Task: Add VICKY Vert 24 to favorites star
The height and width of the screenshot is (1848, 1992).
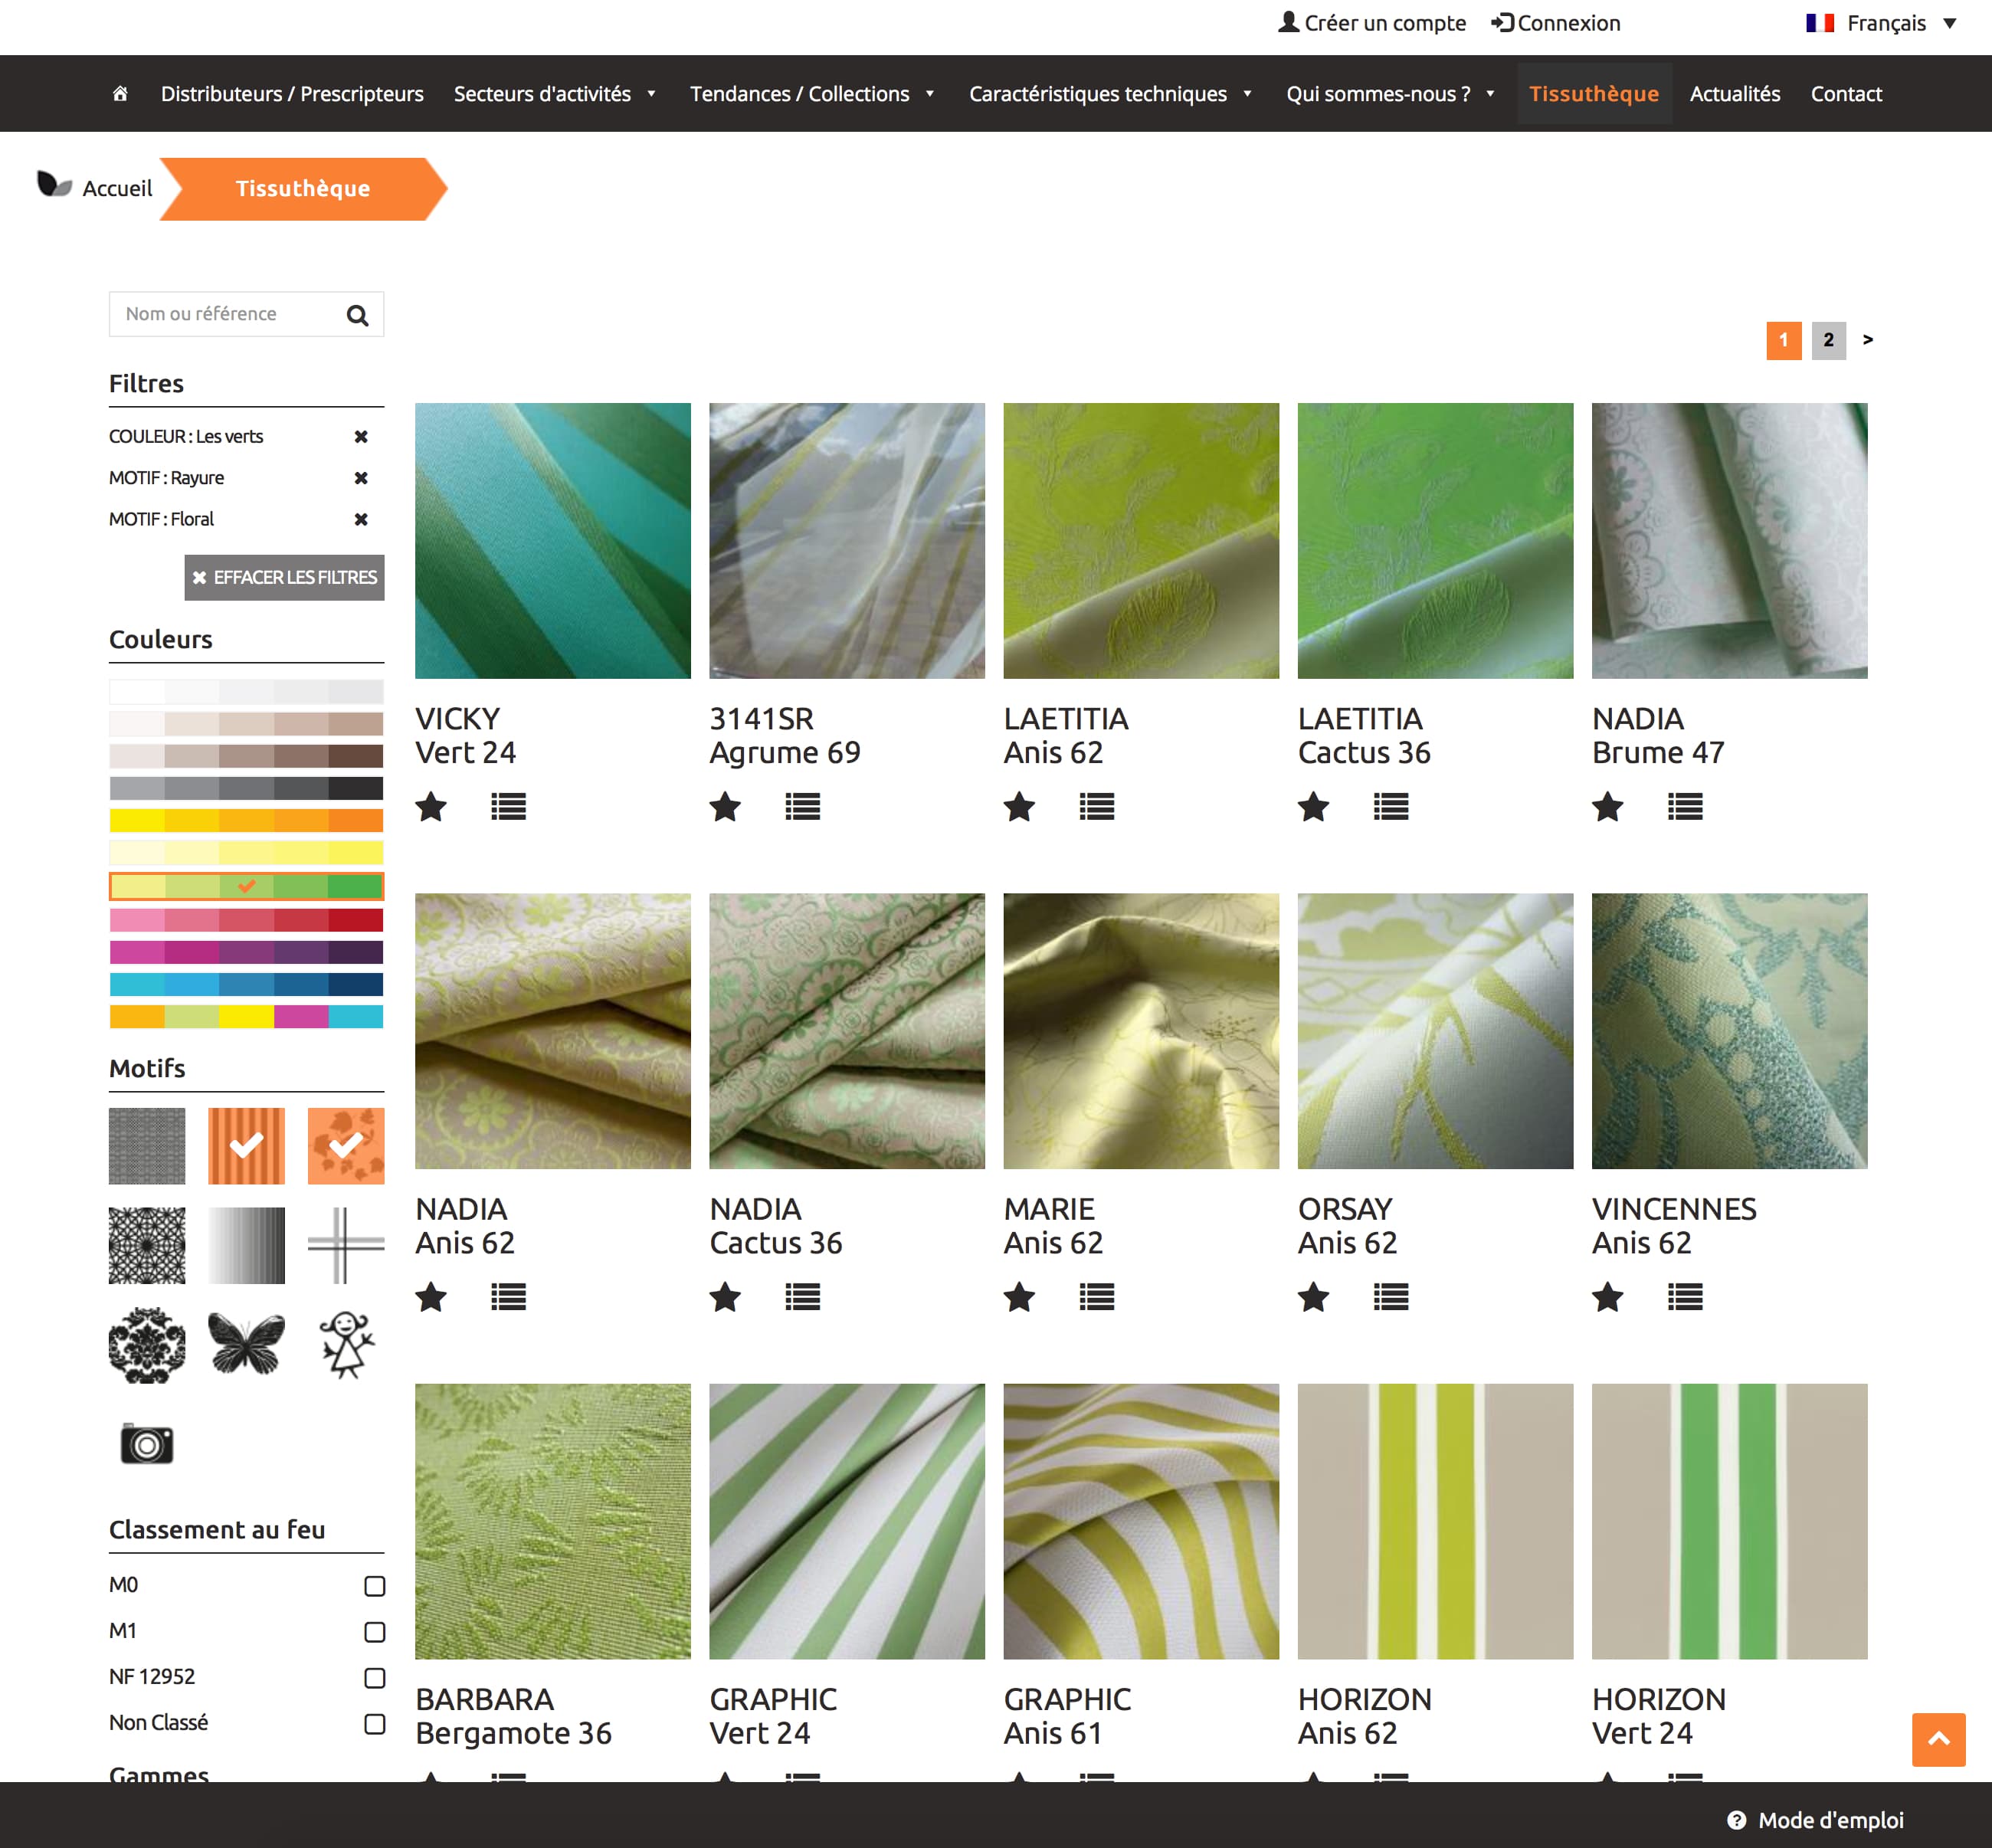Action: (x=431, y=806)
